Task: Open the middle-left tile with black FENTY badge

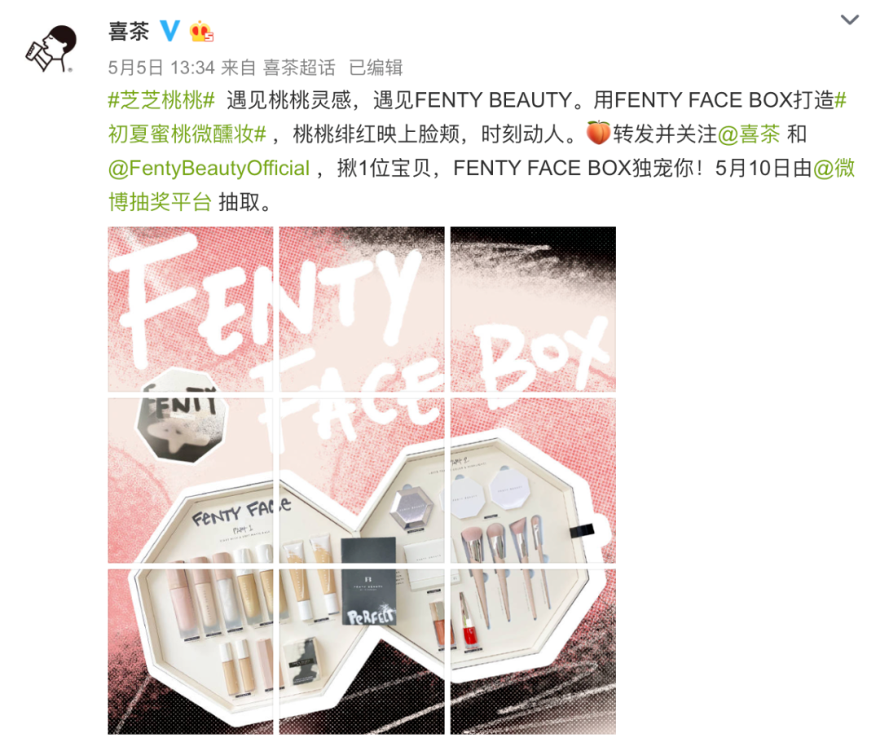Action: click(x=190, y=481)
